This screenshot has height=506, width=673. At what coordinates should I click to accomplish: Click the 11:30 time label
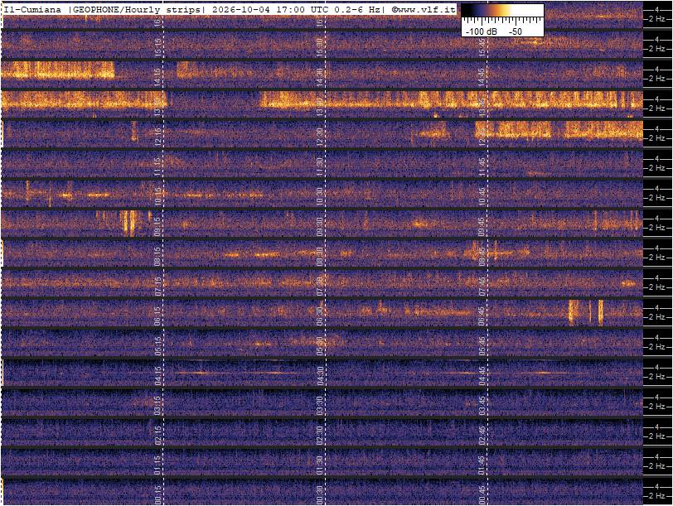[319, 167]
